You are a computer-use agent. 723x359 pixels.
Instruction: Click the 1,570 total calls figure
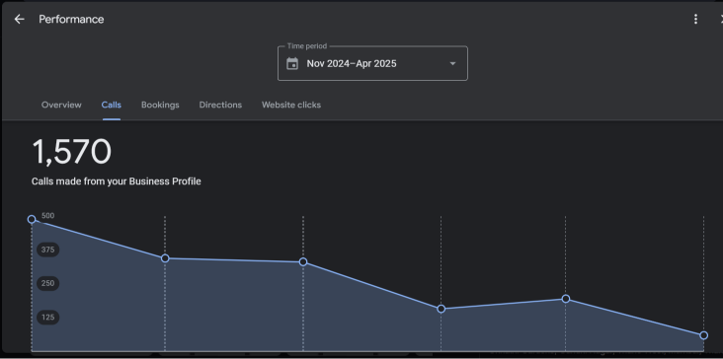click(71, 152)
